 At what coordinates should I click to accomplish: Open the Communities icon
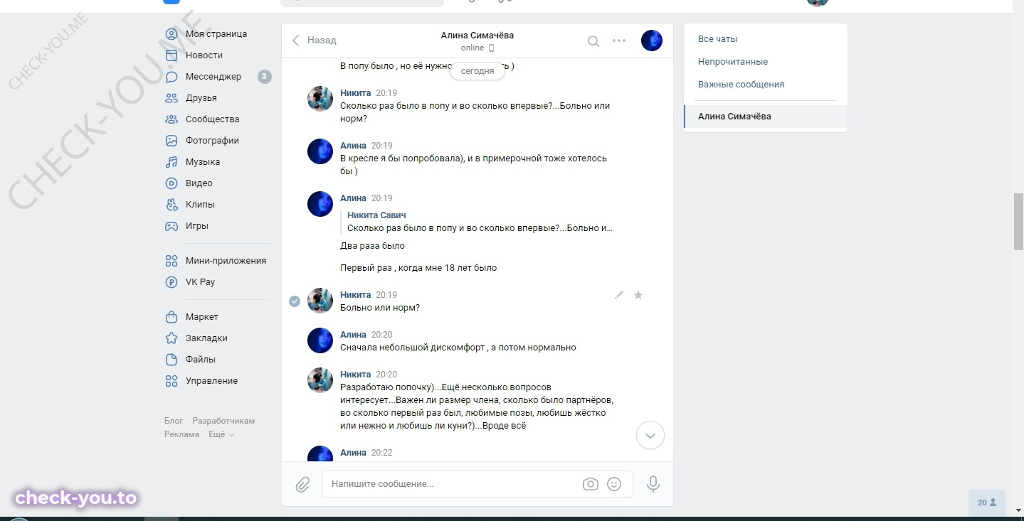(x=171, y=119)
